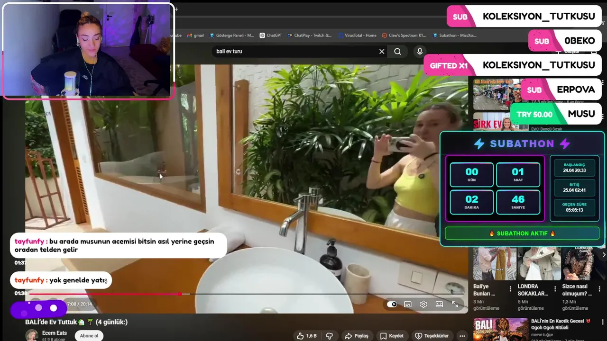Click the video title BALİ'de Ev Tuttuk
This screenshot has height=341, width=607.
(x=76, y=322)
